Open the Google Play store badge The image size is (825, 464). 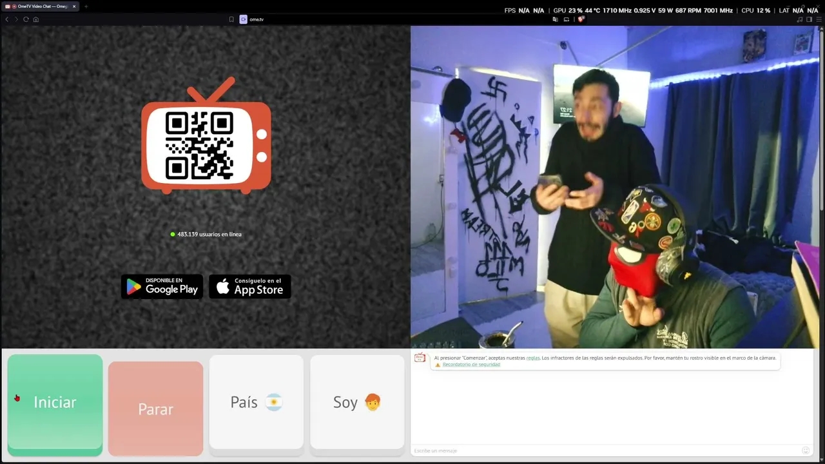(162, 287)
